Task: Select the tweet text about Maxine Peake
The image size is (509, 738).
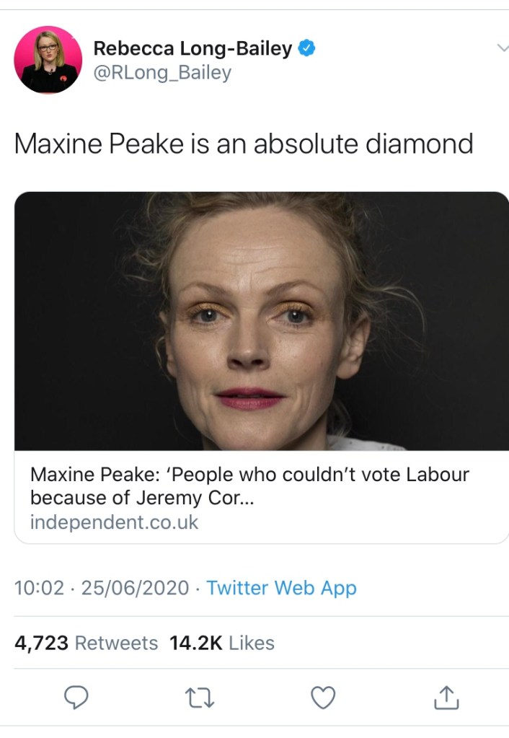Action: coord(244,144)
